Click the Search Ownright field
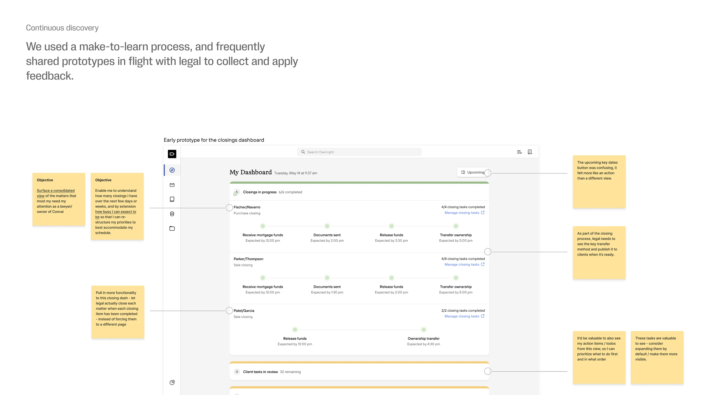 (359, 152)
